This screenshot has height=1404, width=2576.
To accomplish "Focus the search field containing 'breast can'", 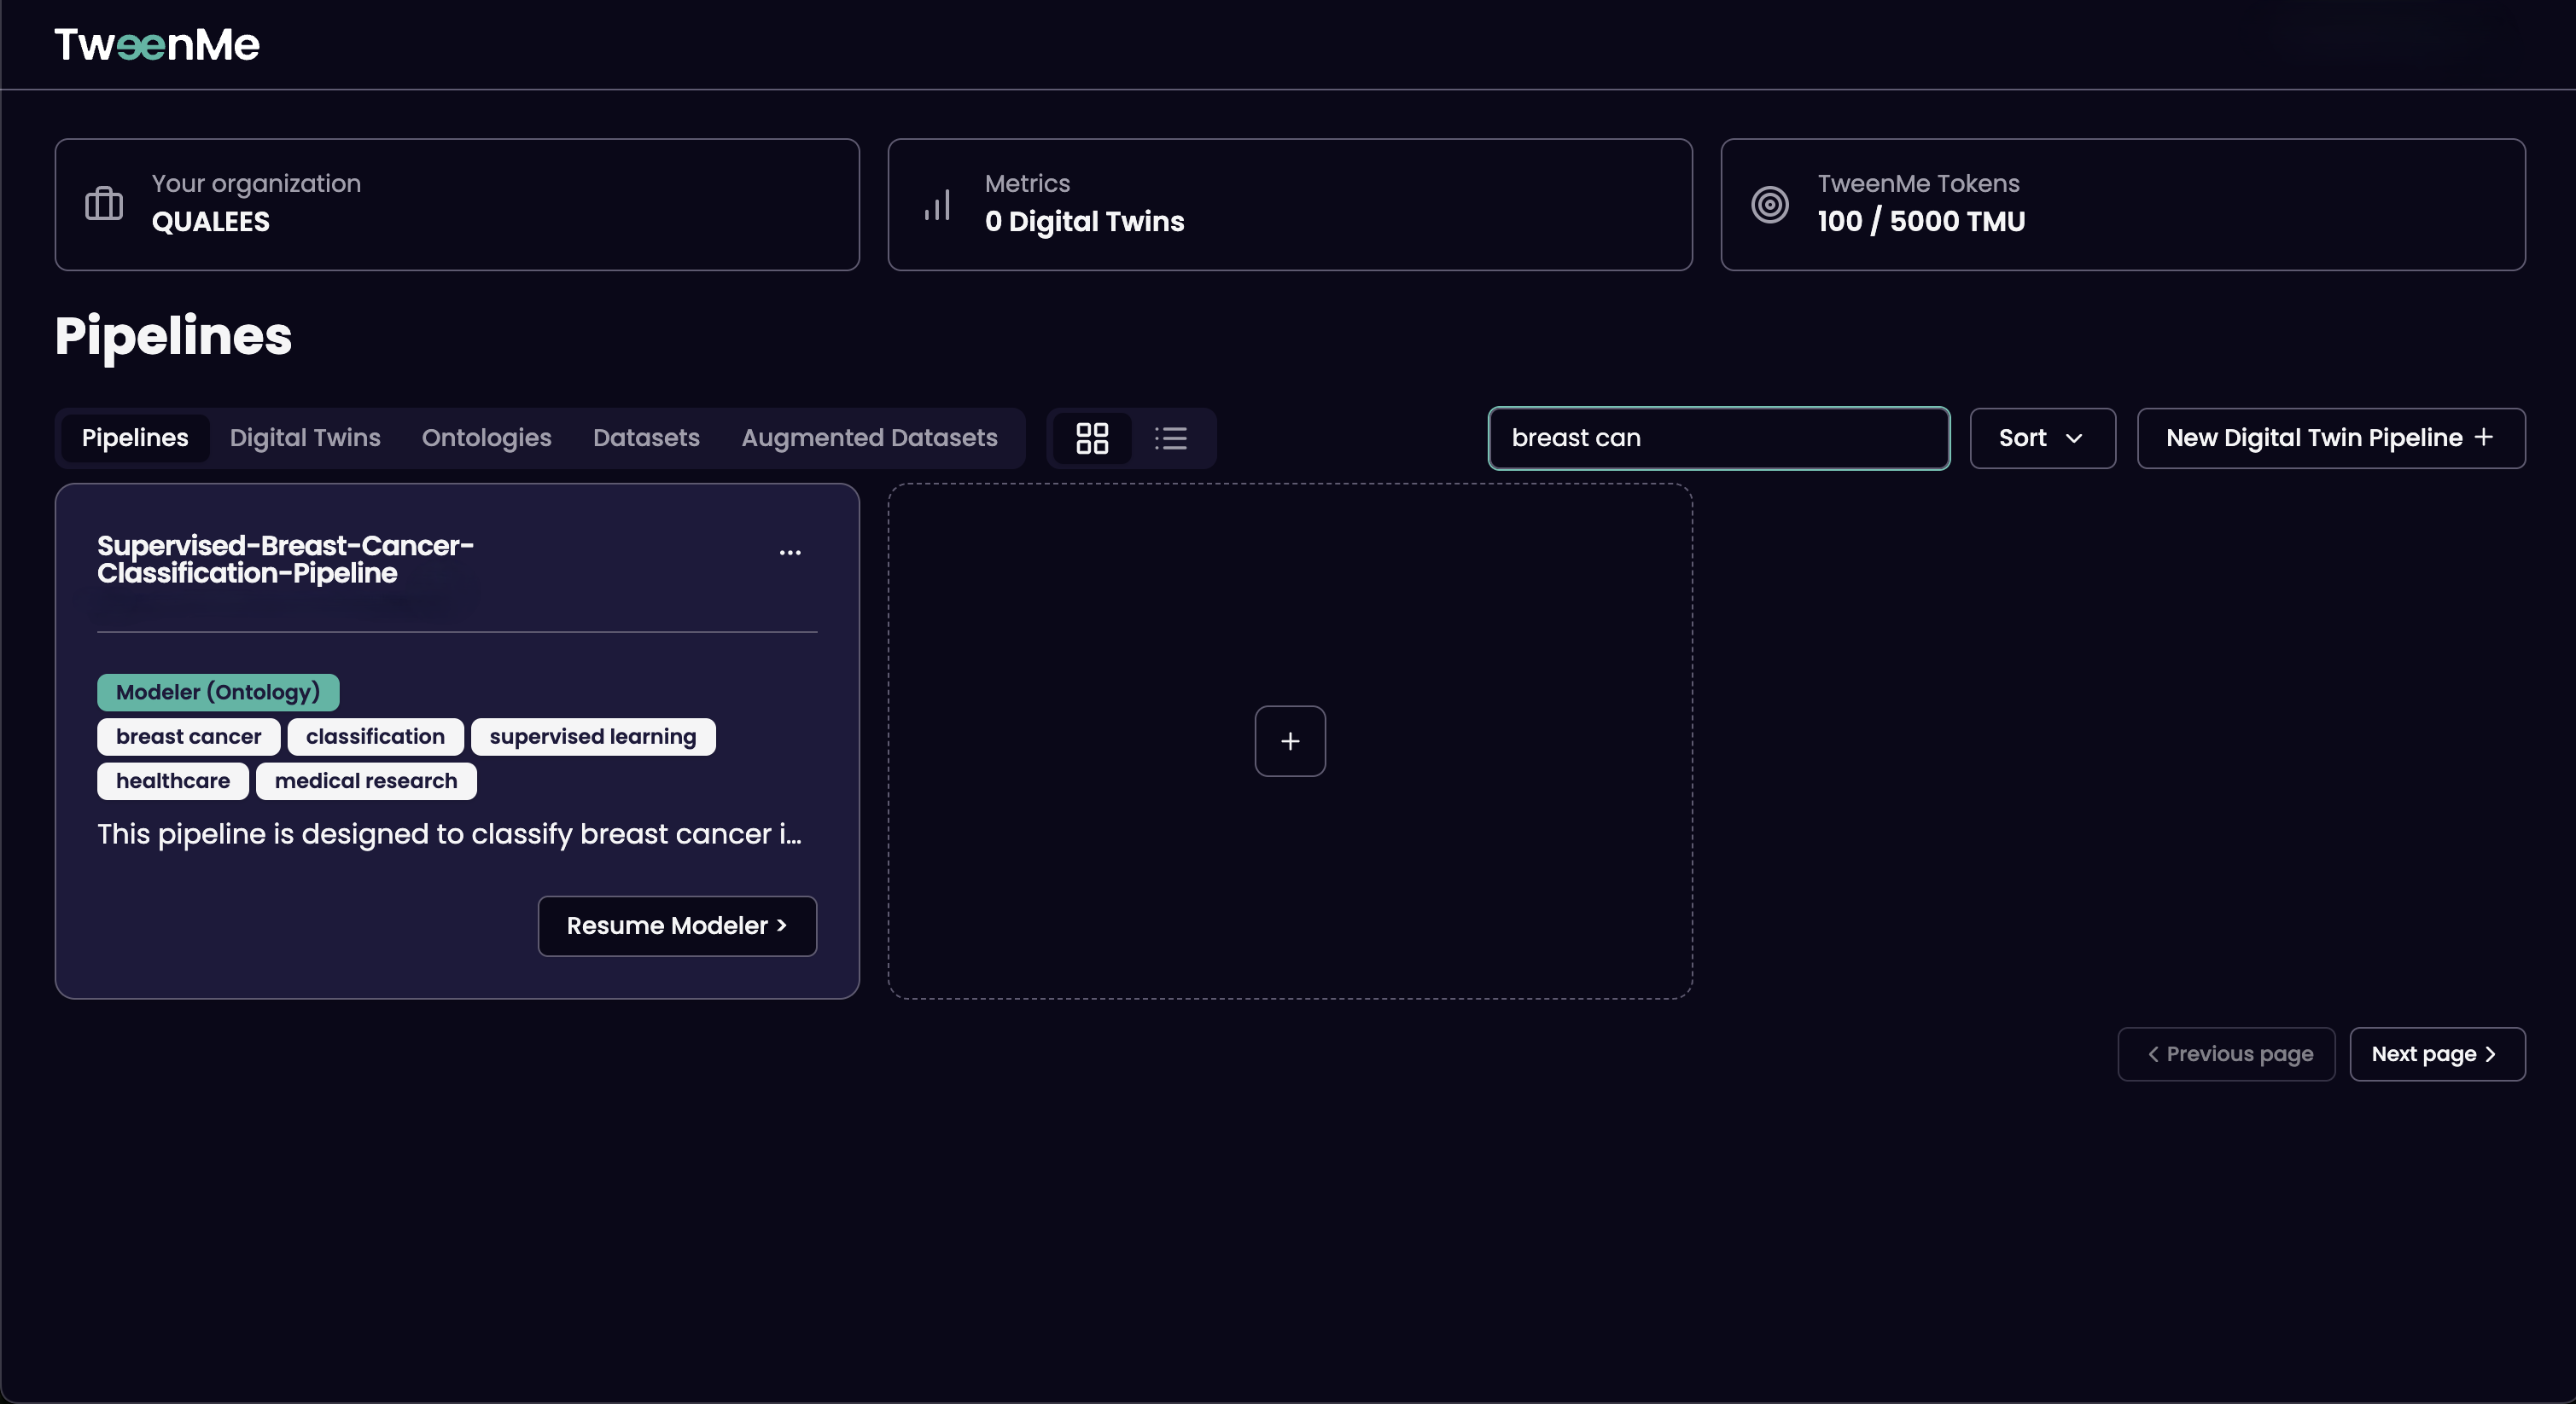I will 1719,438.
